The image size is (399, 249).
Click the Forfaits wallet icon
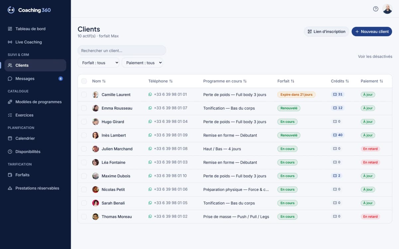10,175
